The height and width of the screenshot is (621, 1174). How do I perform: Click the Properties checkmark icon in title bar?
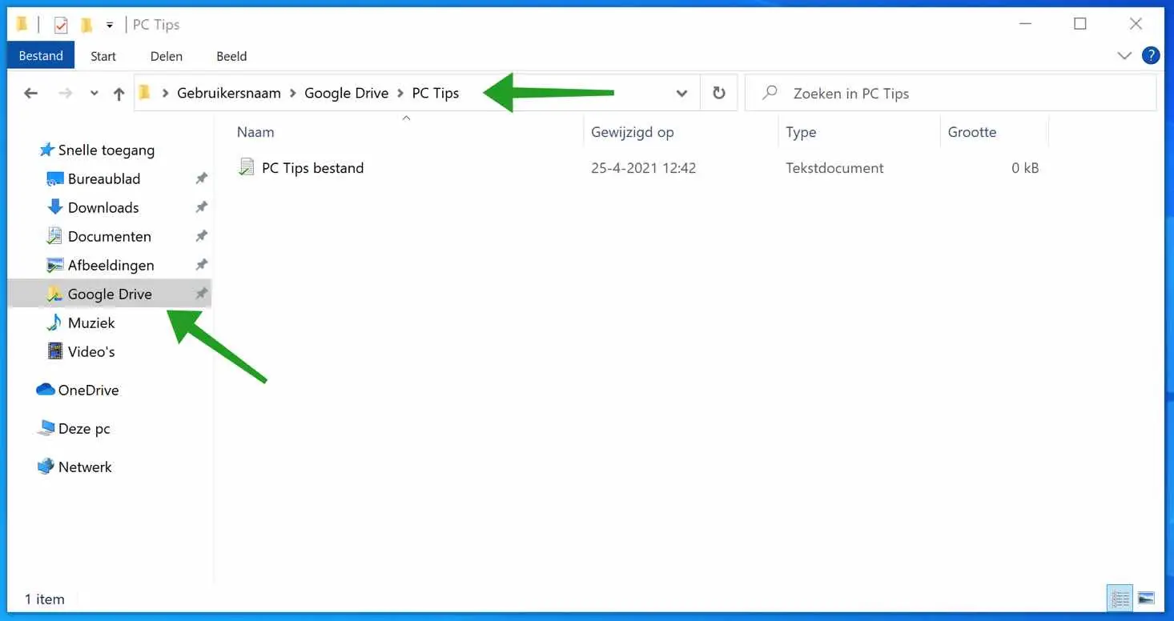(61, 25)
